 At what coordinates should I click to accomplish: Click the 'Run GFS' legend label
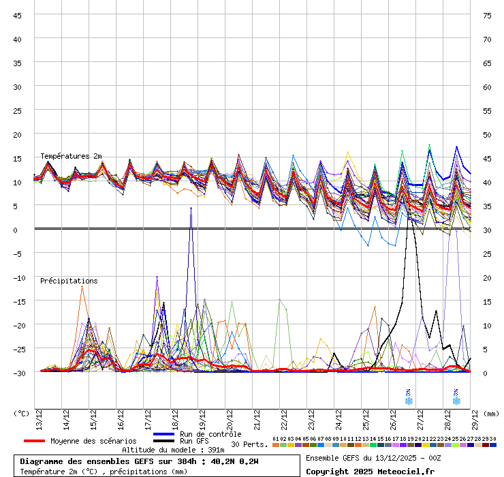194,441
